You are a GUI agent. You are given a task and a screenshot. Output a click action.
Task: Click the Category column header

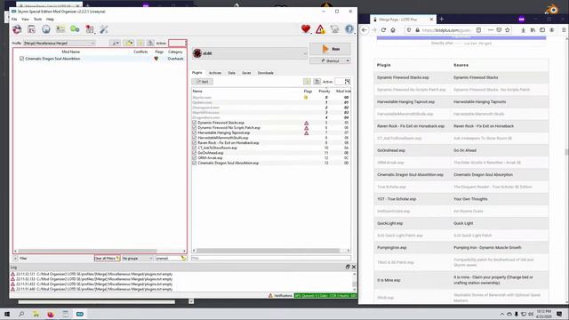pyautogui.click(x=175, y=52)
